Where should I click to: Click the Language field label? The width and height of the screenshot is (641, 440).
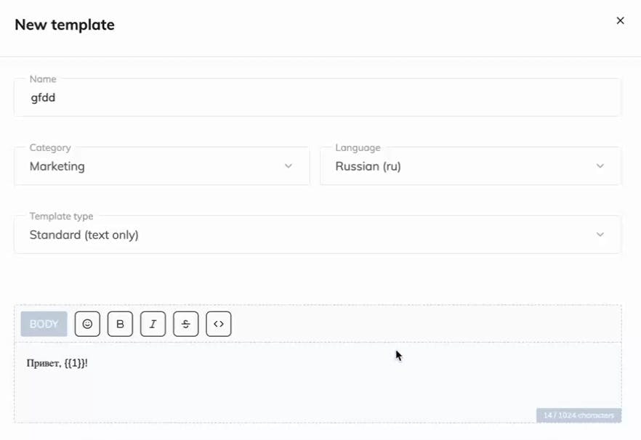[358, 147]
